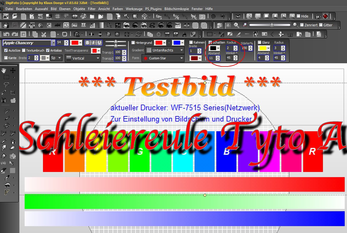347x233 pixels.
Task: Click the zoom level slider
Action: [x=270, y=25]
